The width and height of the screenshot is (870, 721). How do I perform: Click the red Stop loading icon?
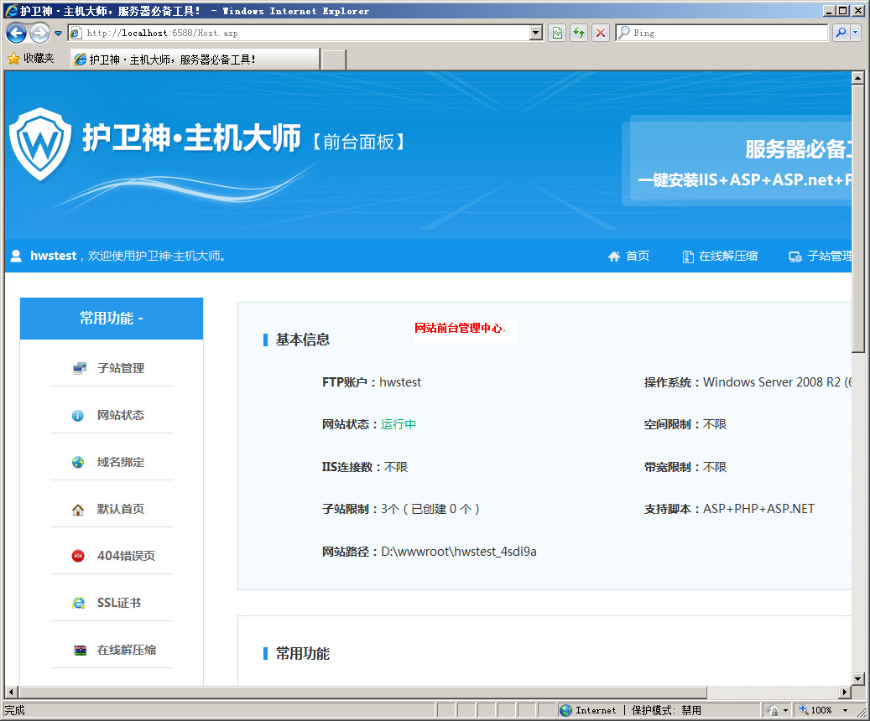click(x=601, y=33)
